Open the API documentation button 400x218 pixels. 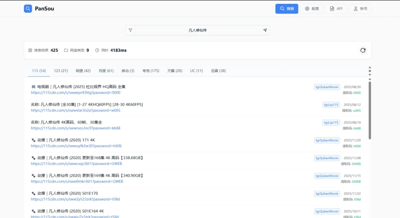coord(336,9)
